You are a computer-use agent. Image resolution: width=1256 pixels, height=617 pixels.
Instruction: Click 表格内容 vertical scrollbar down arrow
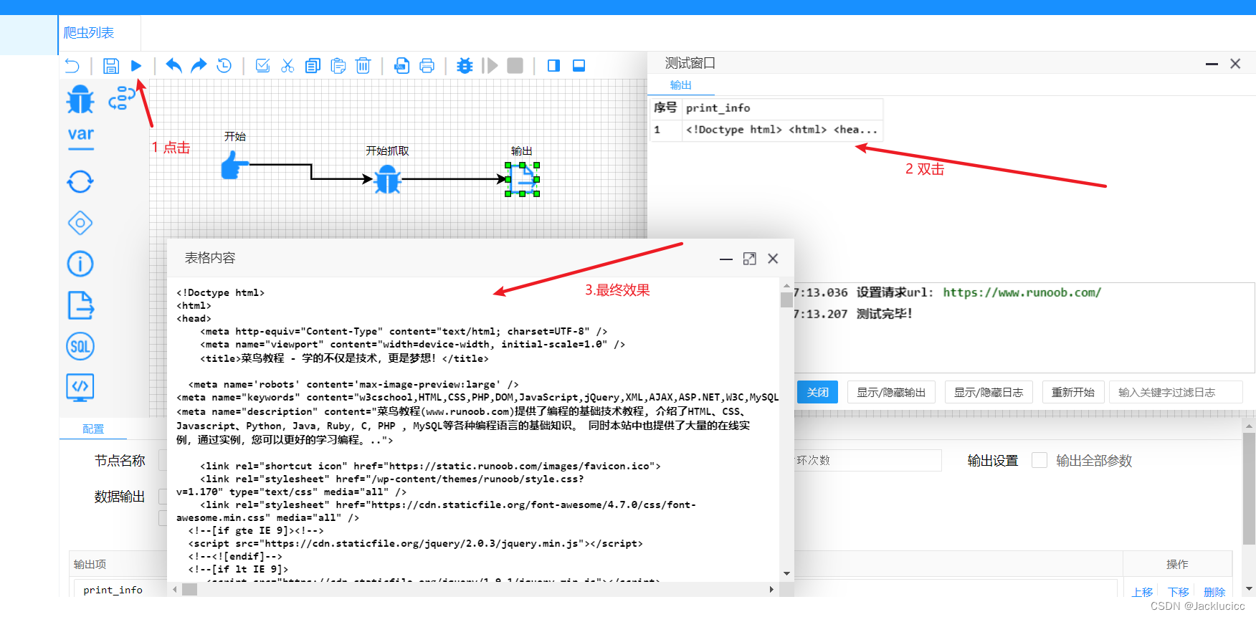[786, 573]
